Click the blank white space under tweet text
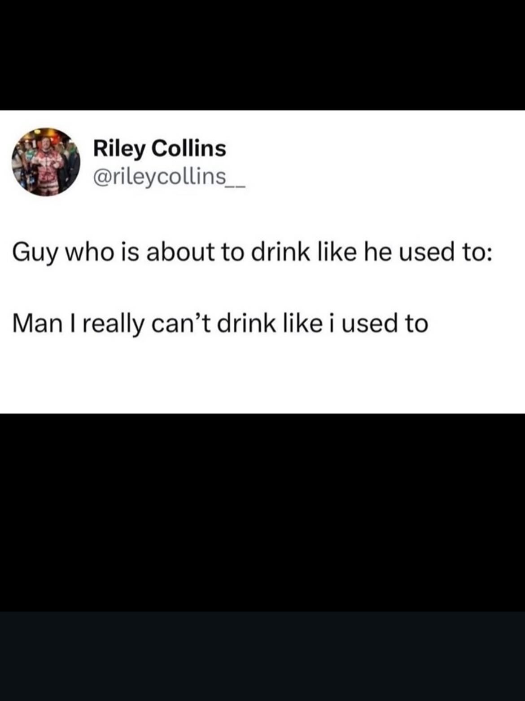Viewport: 525px width, 701px height. click(x=262, y=377)
